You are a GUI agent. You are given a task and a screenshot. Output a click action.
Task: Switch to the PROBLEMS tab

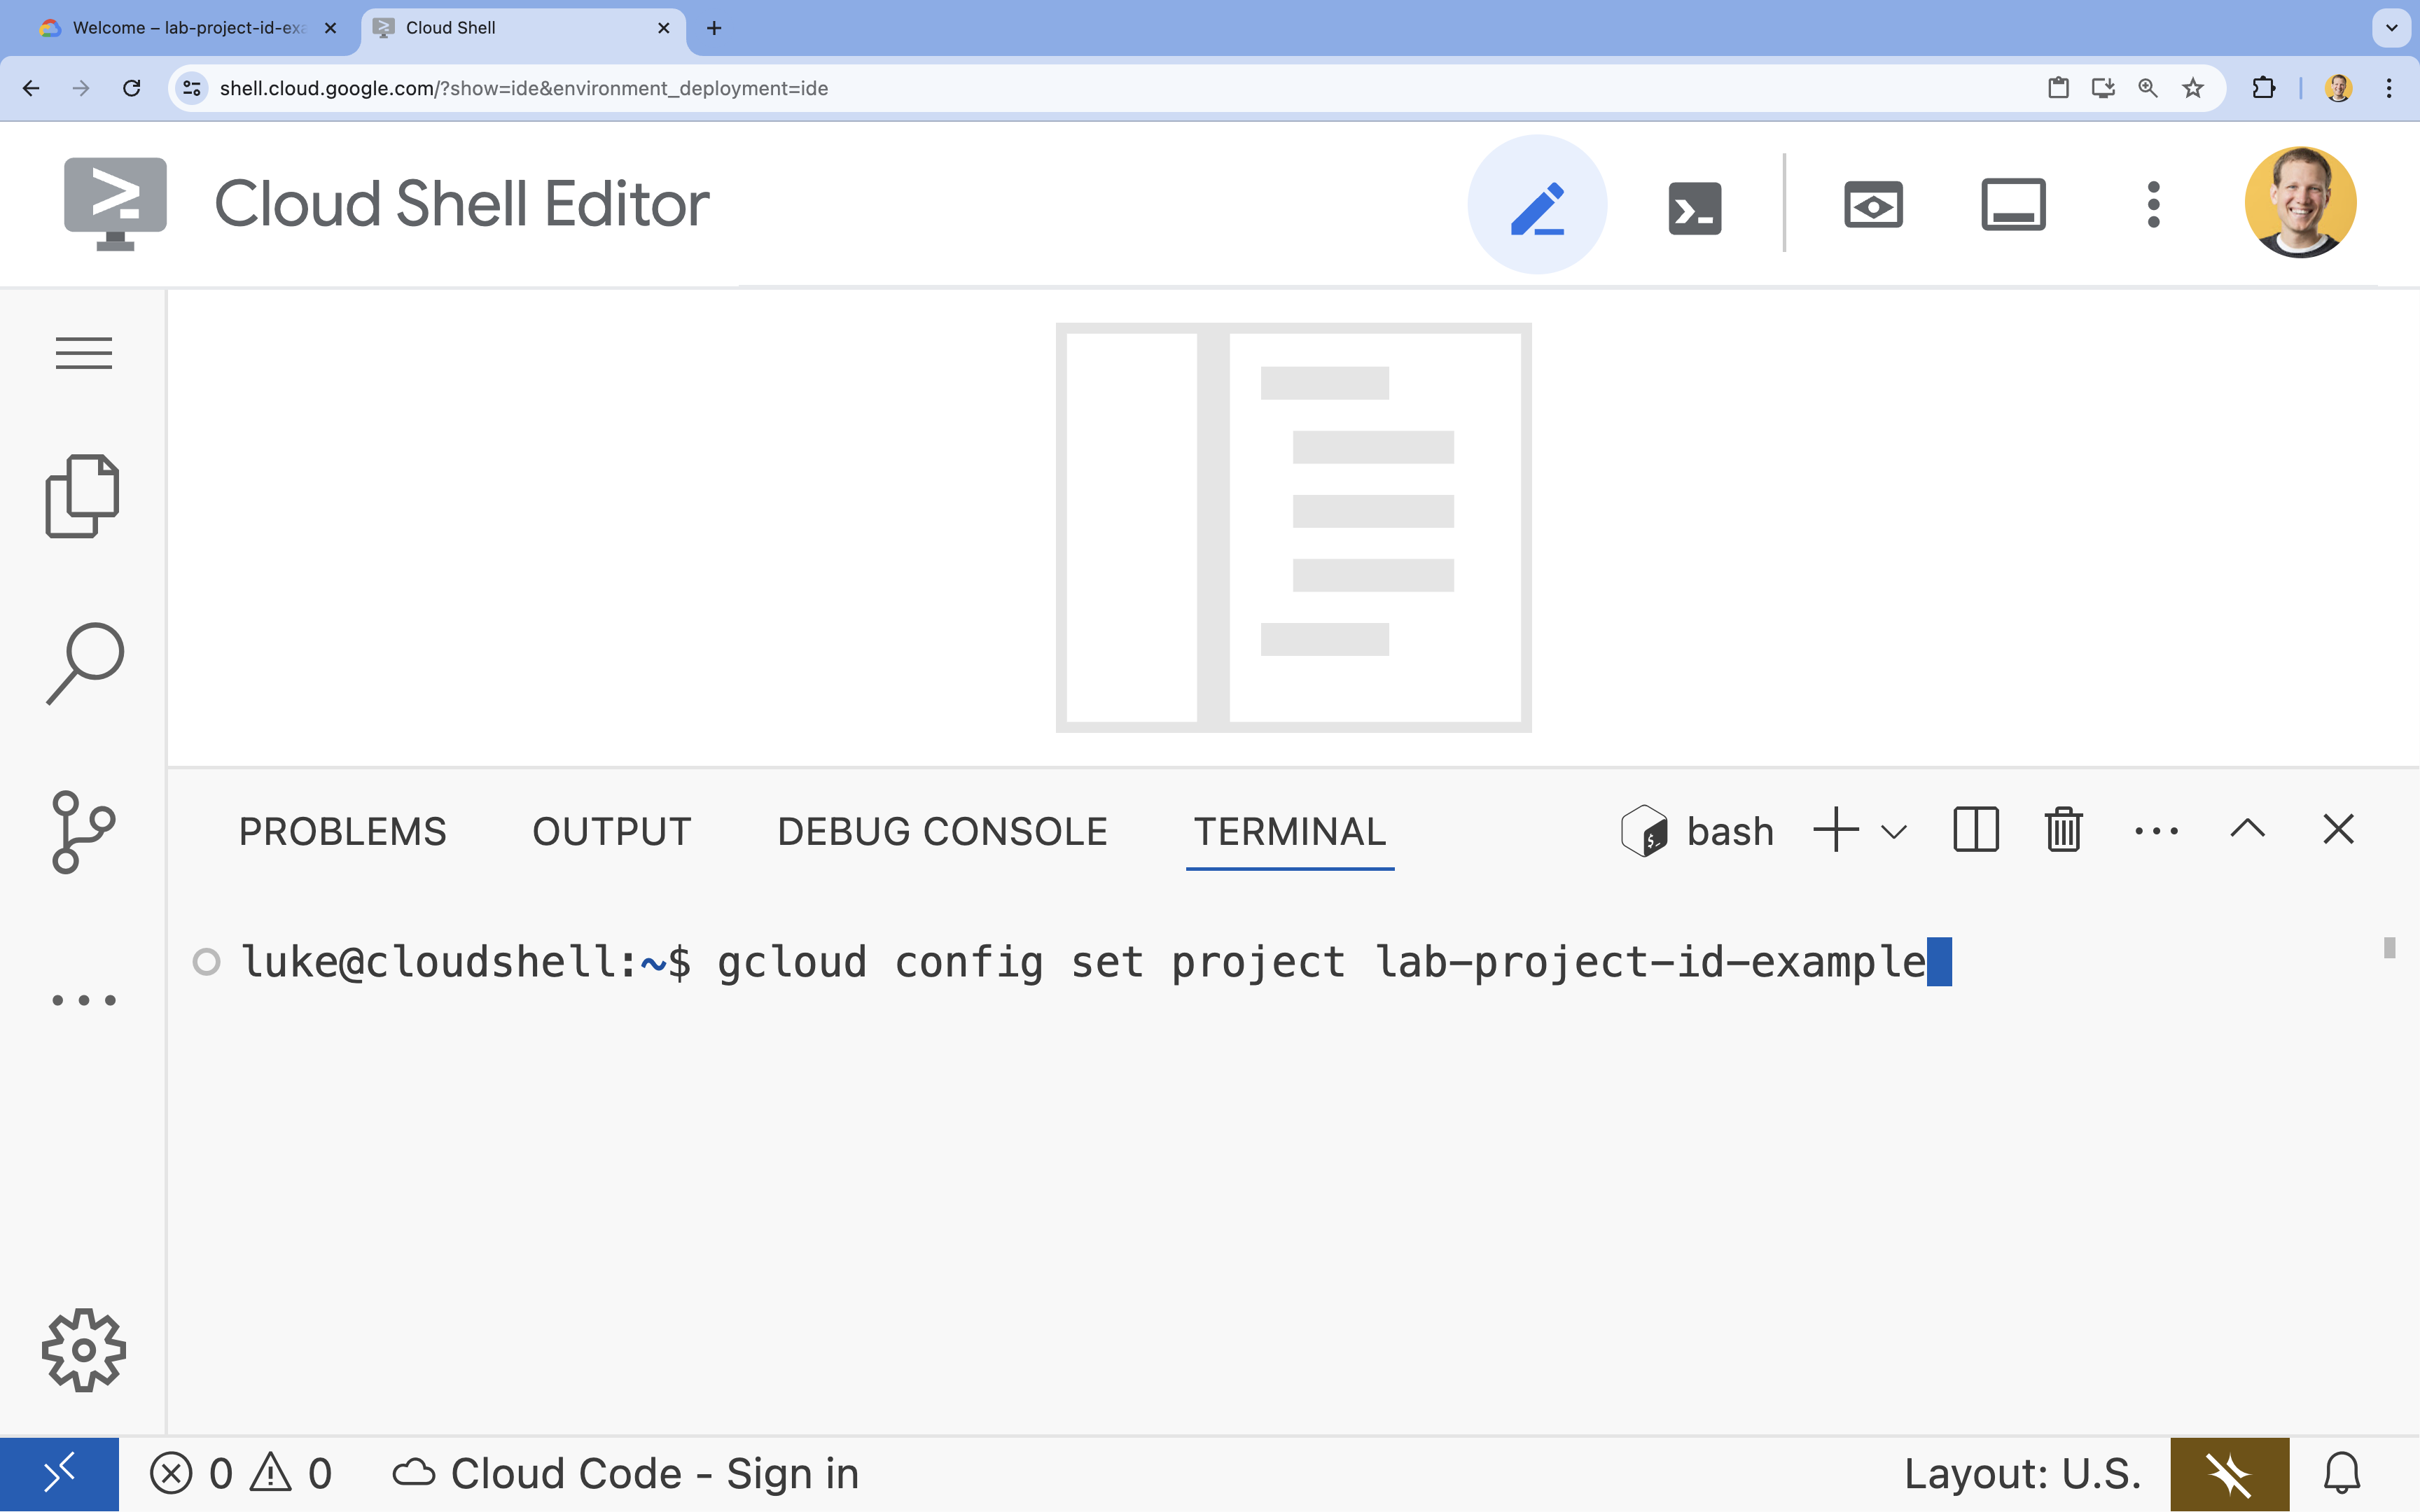(x=342, y=831)
